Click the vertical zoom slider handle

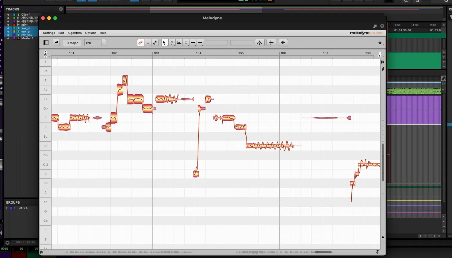(x=383, y=237)
